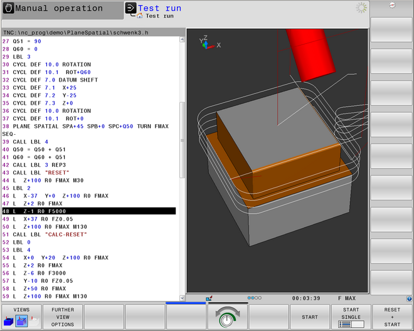Click the feed rate override dial soft key
The width and height of the screenshot is (414, 331).
pos(227,317)
